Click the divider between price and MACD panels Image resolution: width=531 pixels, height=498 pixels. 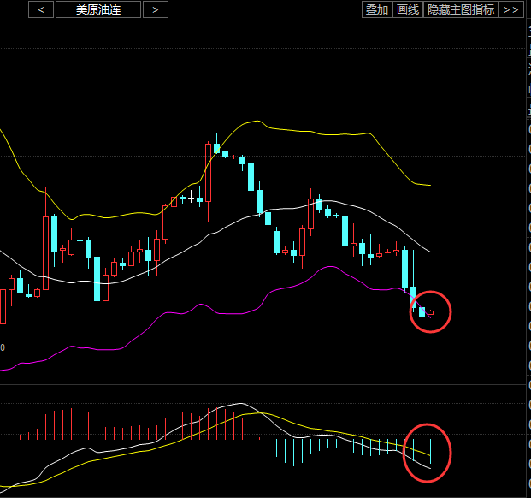click(257, 384)
